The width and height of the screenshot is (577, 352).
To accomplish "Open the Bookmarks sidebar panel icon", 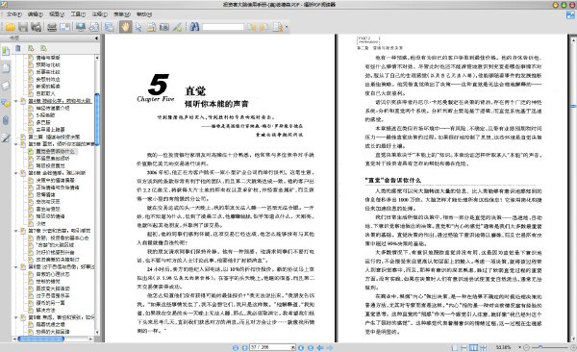I will point(6,51).
